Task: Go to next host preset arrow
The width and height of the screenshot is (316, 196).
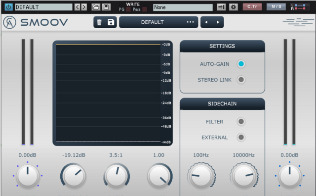Action: tap(84, 7)
